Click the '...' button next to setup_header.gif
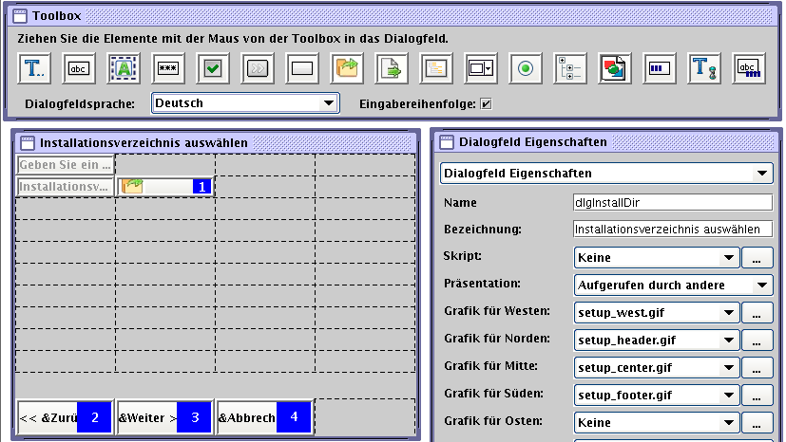The width and height of the screenshot is (786, 442). (x=757, y=340)
